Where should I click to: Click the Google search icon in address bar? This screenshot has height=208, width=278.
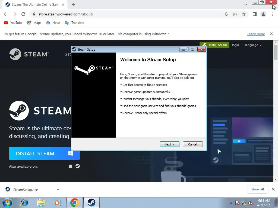pos(226,14)
